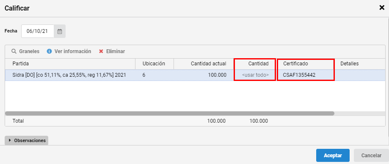This screenshot has height=164, width=389.
Task: Click the Total row label
Action: coord(18,121)
